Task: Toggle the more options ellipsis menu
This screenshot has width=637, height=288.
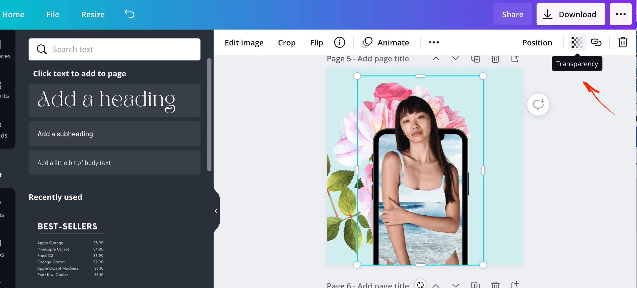Action: (x=433, y=42)
